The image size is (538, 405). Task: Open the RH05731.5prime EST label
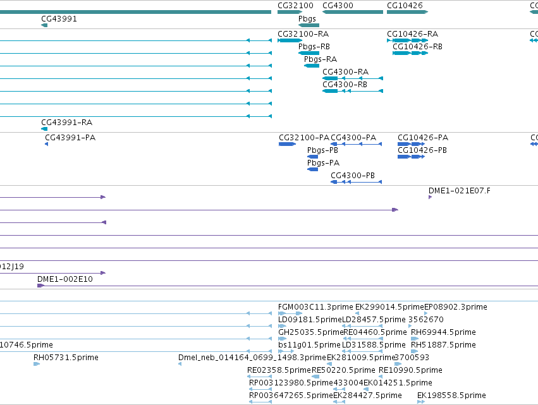click(66, 358)
